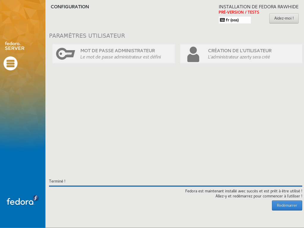The image size is (304, 228).
Task: Click the fedora SERVER wordmark
Action: 15,46
